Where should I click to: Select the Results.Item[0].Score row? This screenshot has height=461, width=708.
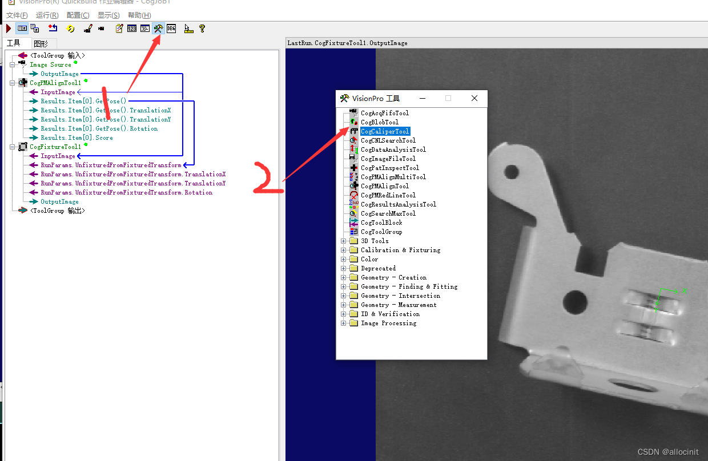pyautogui.click(x=77, y=138)
